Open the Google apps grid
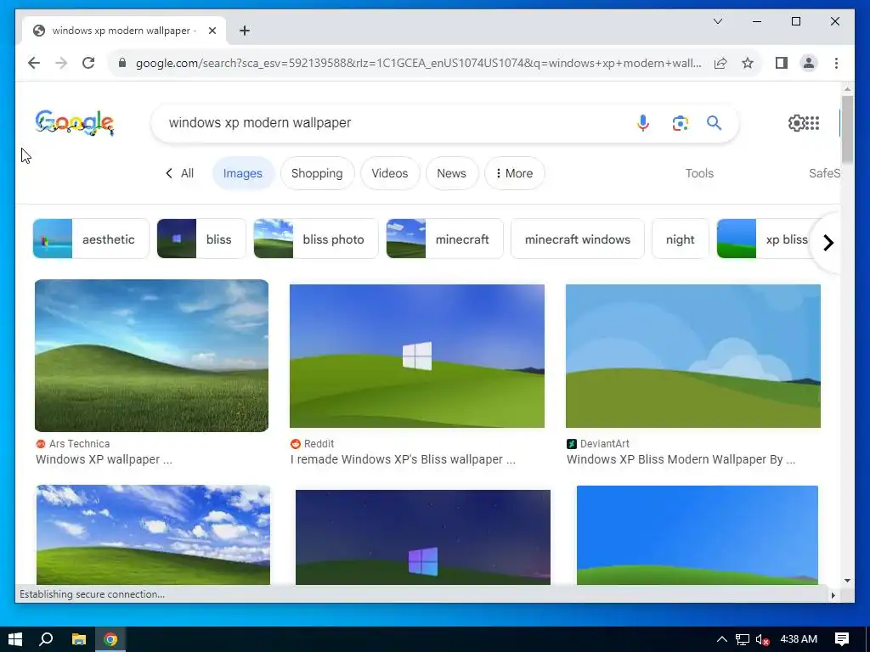This screenshot has height=652, width=870. click(812, 122)
